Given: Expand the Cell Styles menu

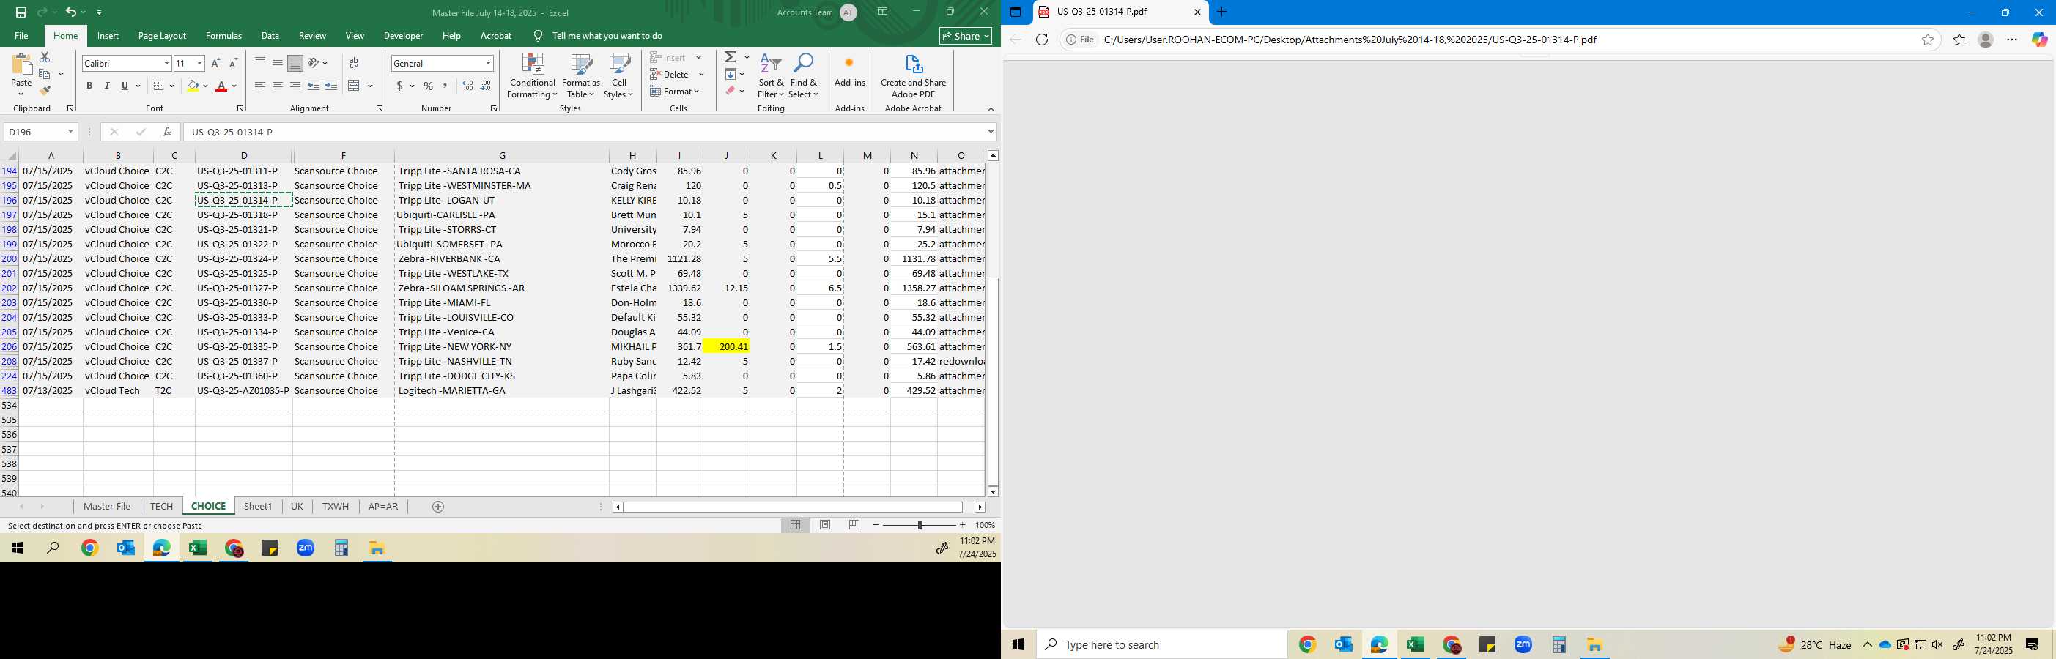Looking at the screenshot, I should point(618,77).
